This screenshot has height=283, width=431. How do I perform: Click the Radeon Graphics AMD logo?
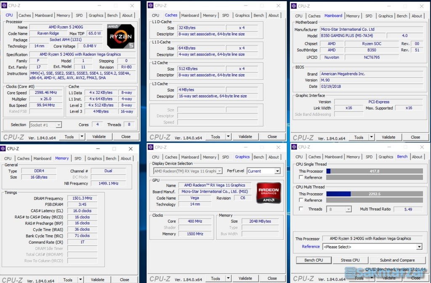pos(269,192)
